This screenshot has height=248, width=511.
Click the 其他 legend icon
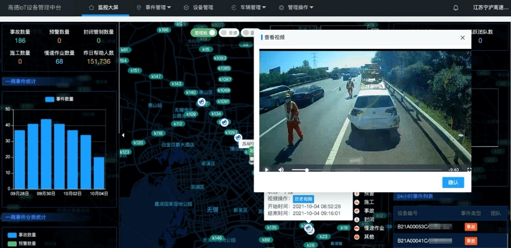pos(357,237)
